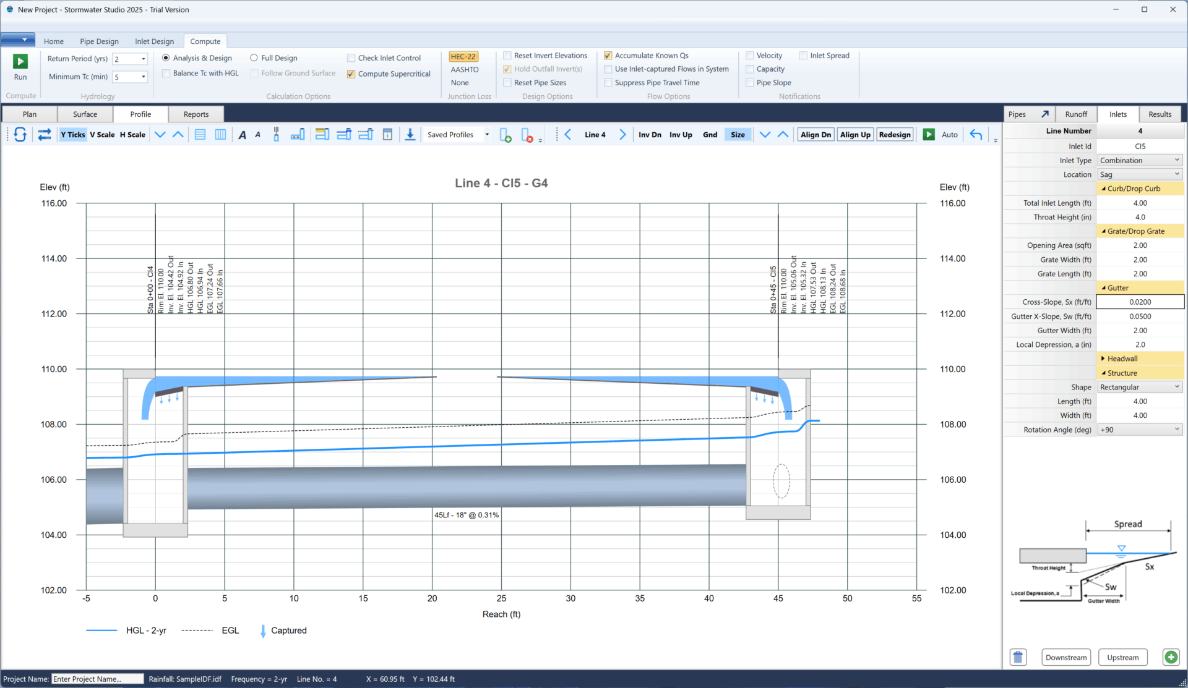
Task: Switch to the Inlet Design ribbon tab
Action: [x=155, y=41]
